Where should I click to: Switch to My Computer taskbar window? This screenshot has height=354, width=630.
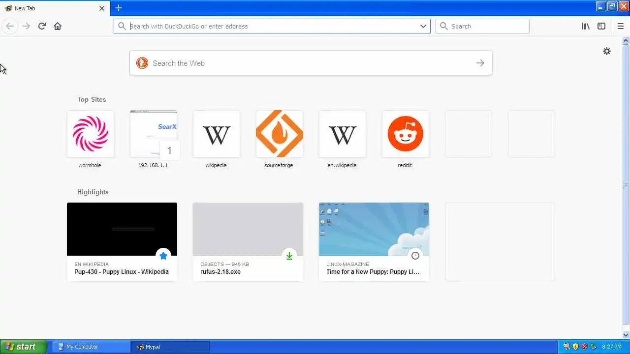coord(91,347)
